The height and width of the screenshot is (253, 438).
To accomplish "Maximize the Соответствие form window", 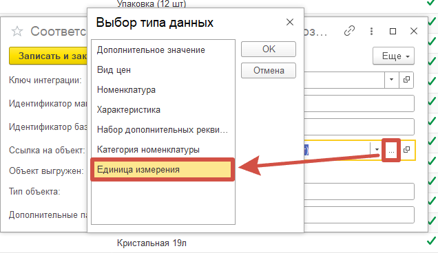I will point(393,31).
